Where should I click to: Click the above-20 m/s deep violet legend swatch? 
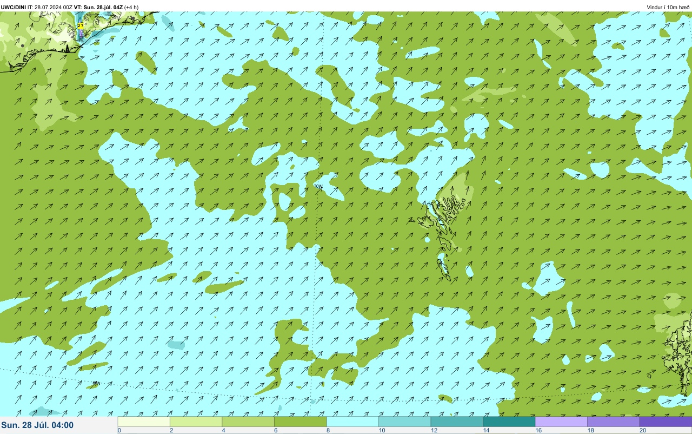(x=666, y=422)
